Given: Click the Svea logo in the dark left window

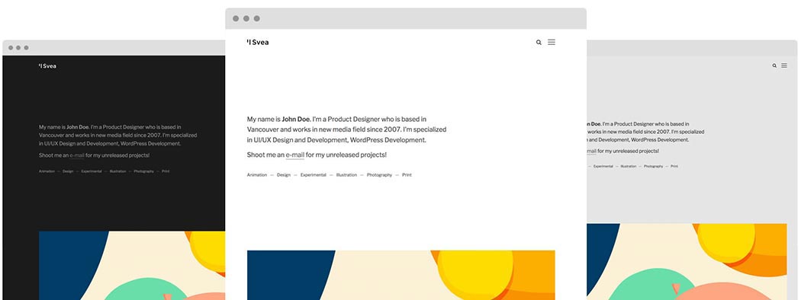Looking at the screenshot, I should click(47, 65).
